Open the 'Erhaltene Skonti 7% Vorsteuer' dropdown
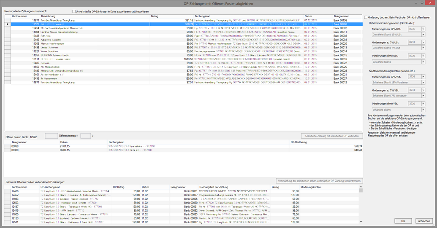 [423, 96]
